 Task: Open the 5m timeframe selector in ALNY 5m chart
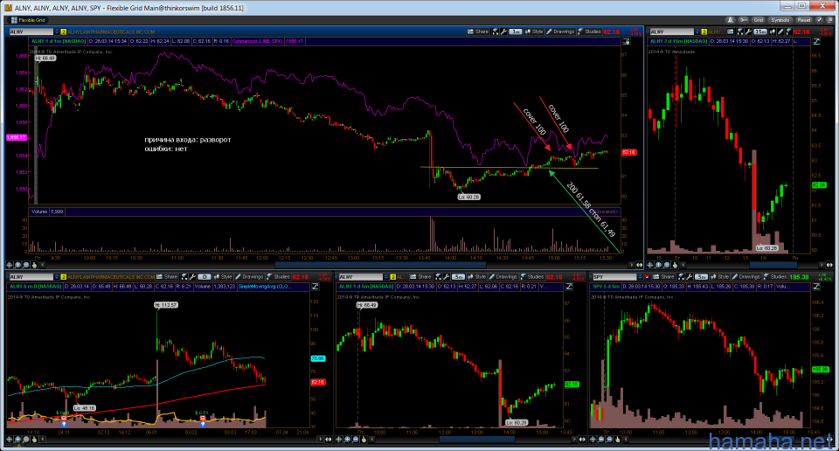pos(458,276)
